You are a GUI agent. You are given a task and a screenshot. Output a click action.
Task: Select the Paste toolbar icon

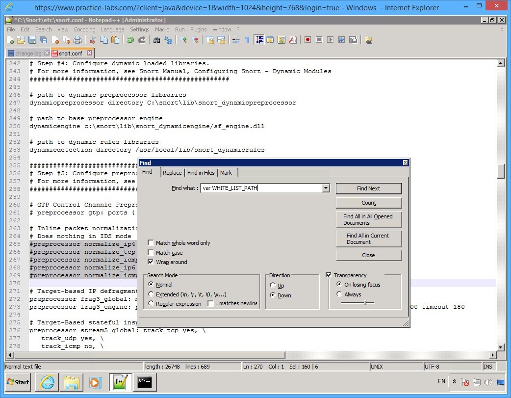(x=115, y=40)
